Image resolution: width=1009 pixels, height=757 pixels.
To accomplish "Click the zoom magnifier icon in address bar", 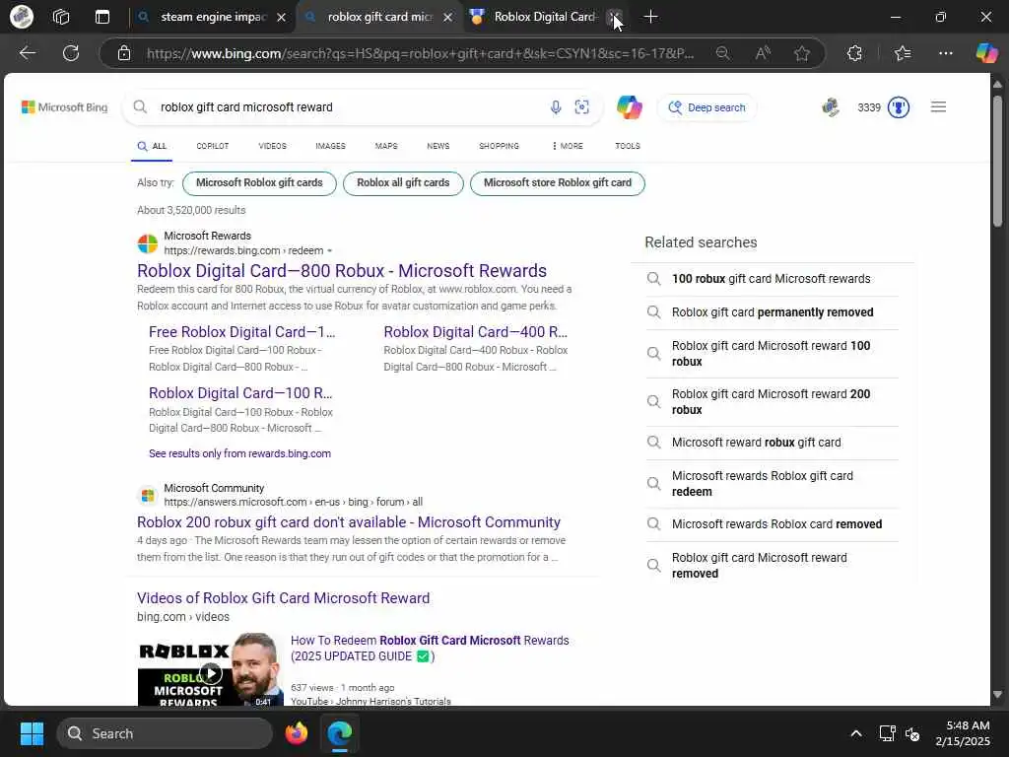I will 722,53.
